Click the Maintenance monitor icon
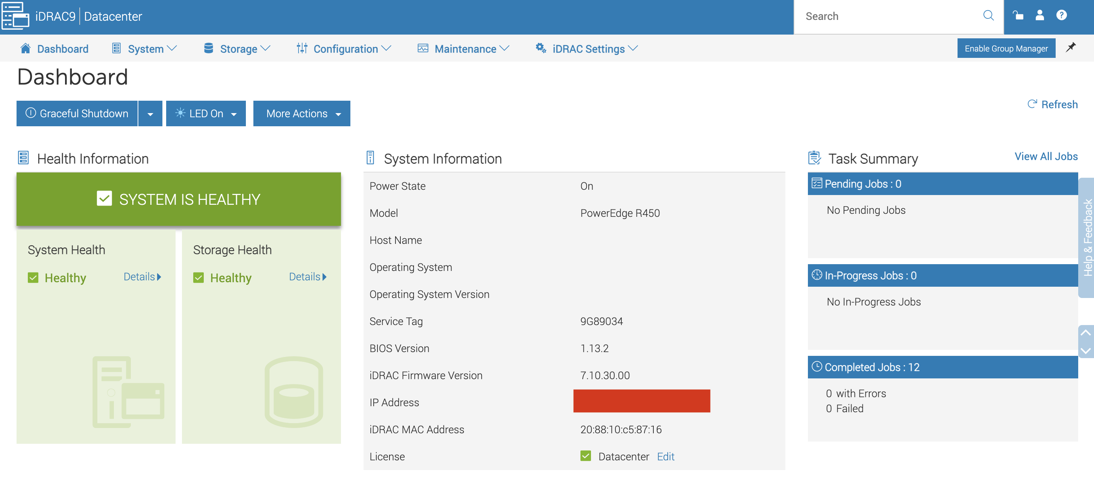 click(x=423, y=48)
